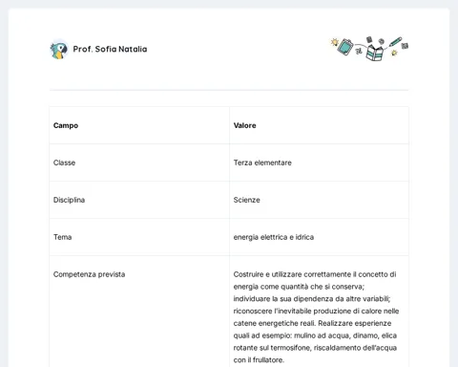Click the horizontal divider under header

pyautogui.click(x=229, y=90)
